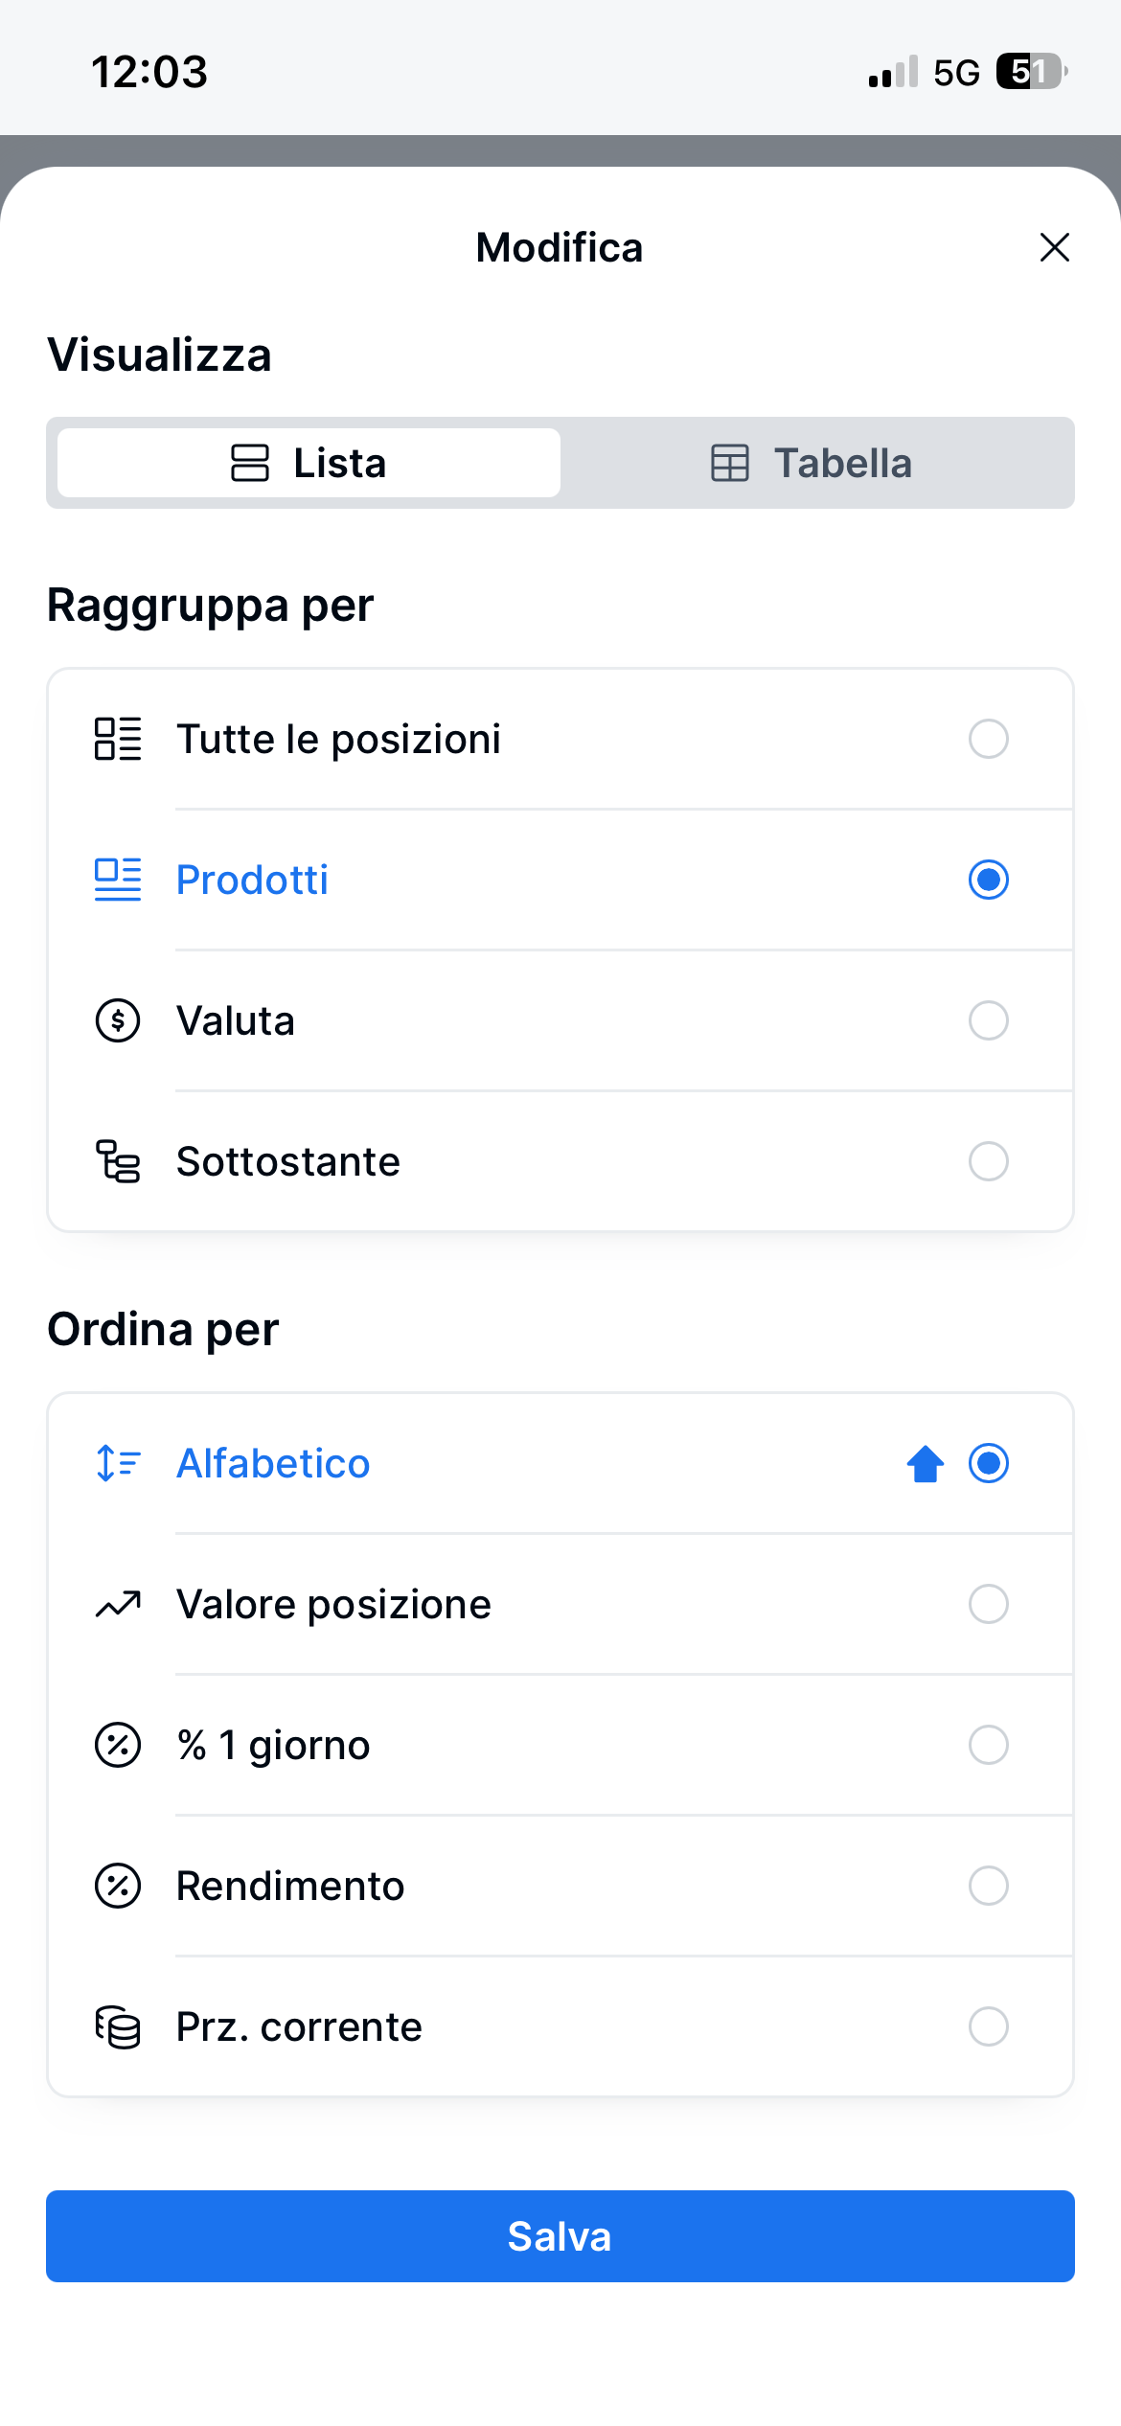The height and width of the screenshot is (2426, 1121).
Task: Switch to the Tabella view tab
Action: coord(812,463)
